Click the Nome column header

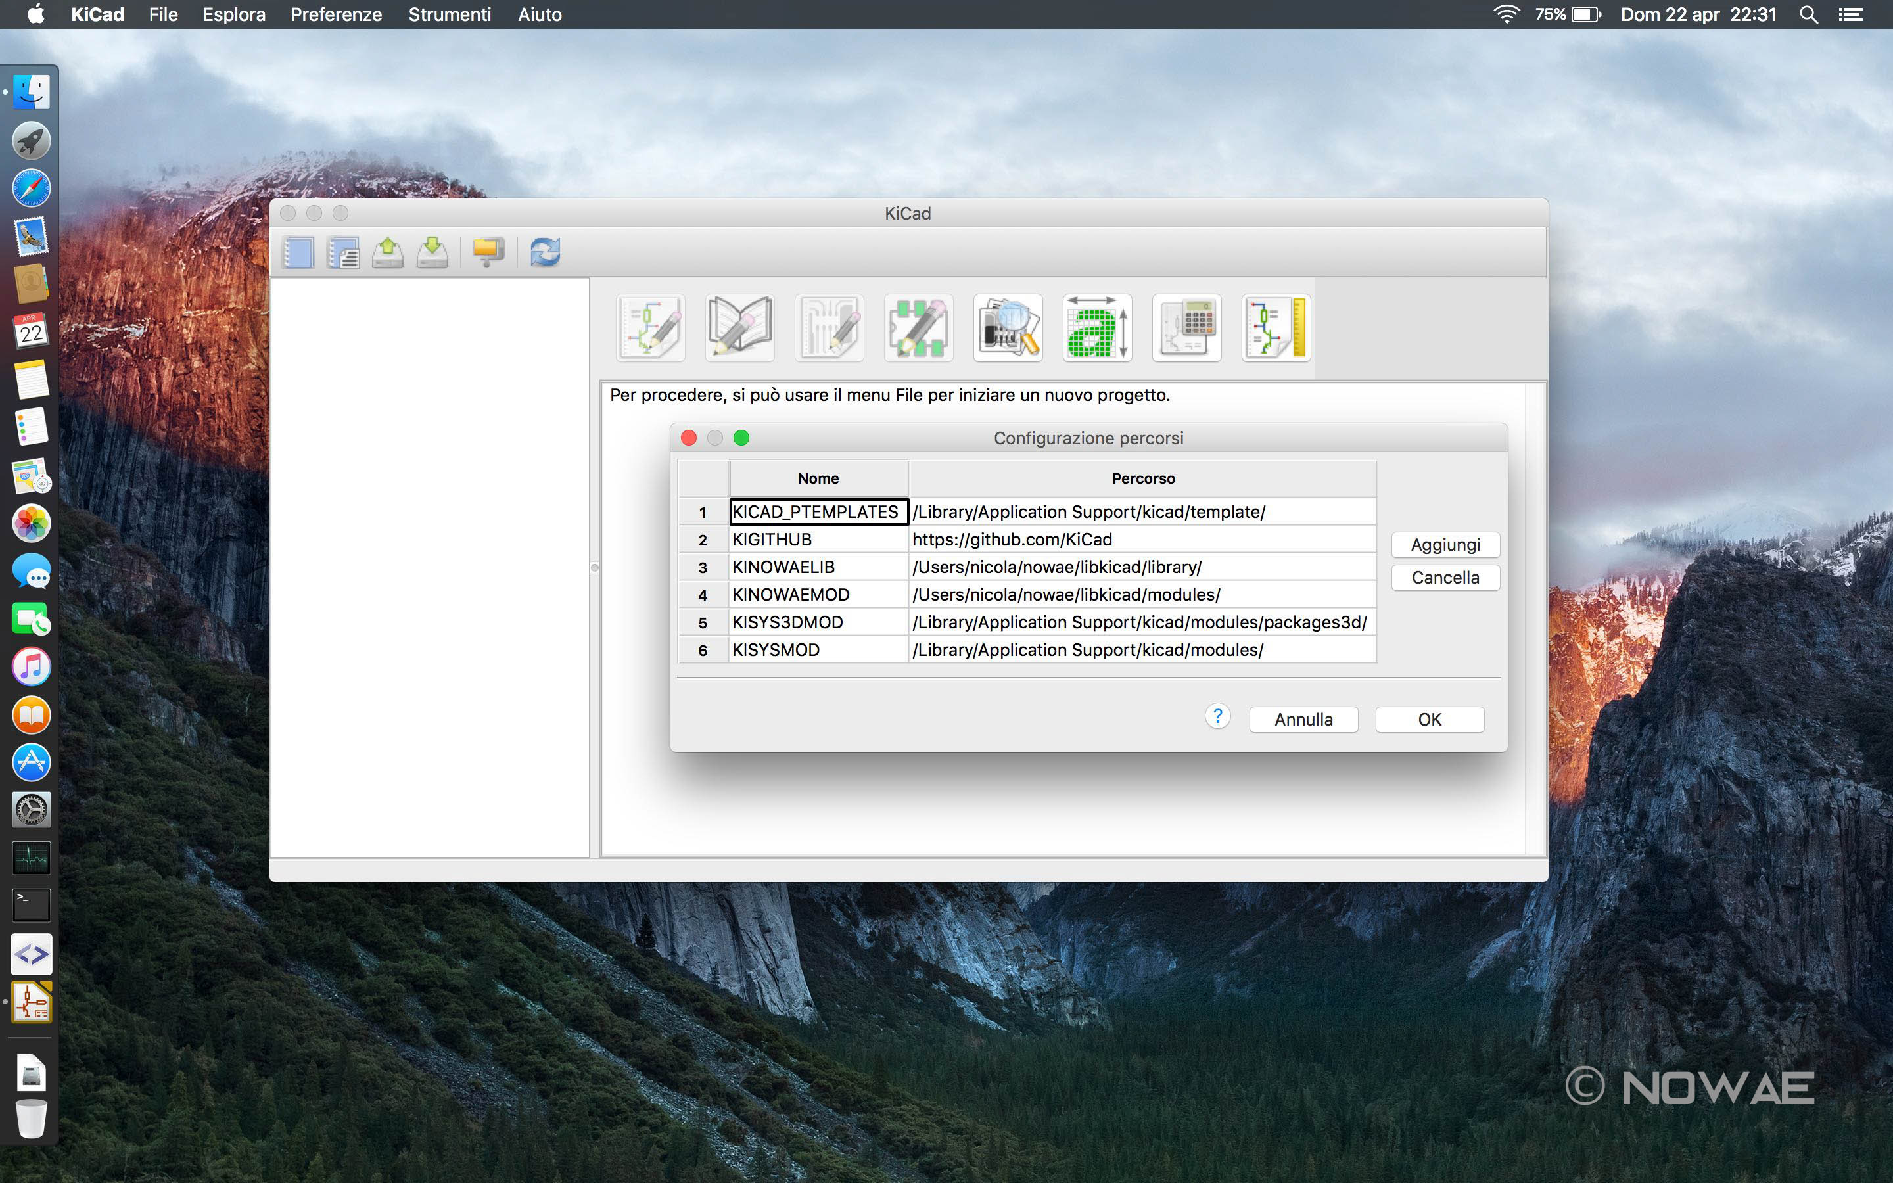(818, 478)
